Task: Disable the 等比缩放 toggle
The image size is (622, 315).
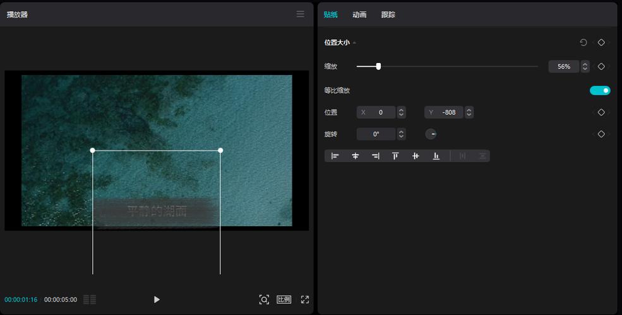Action: [x=600, y=91]
